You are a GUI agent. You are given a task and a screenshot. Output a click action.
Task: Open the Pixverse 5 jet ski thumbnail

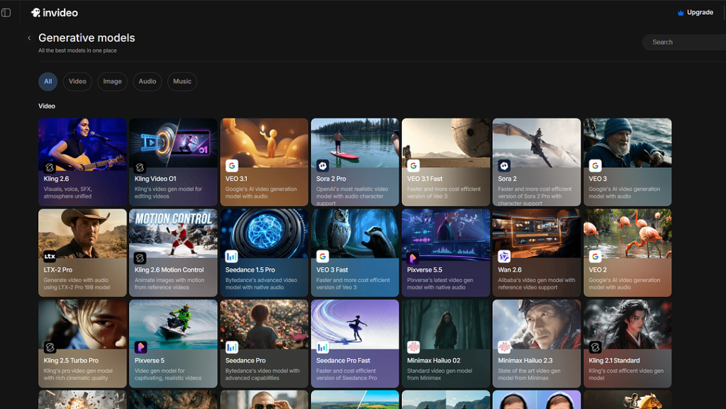point(173,324)
